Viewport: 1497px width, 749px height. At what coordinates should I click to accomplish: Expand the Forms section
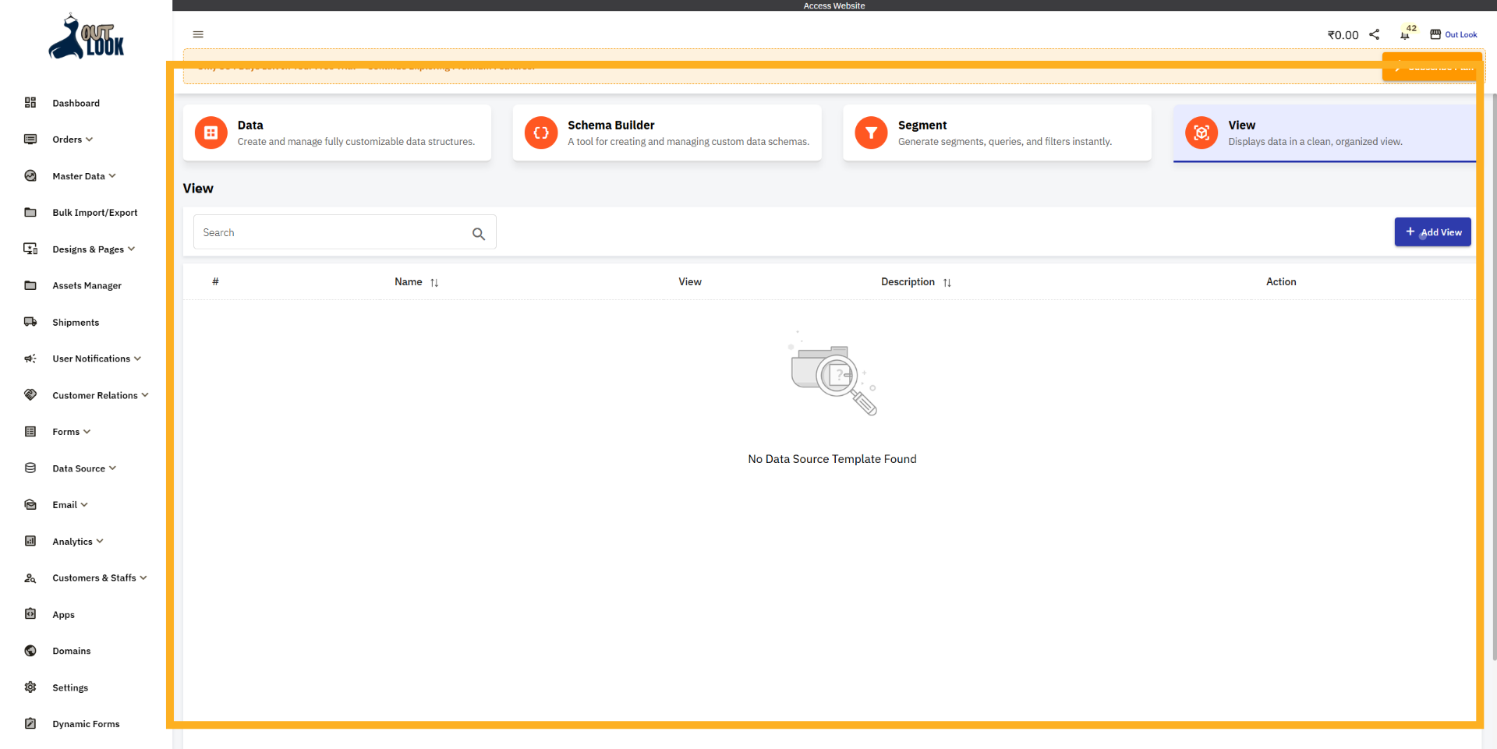(86, 431)
